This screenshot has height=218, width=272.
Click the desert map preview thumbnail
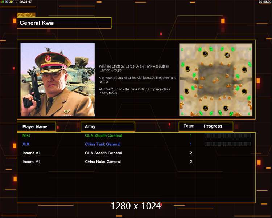(x=216, y=80)
